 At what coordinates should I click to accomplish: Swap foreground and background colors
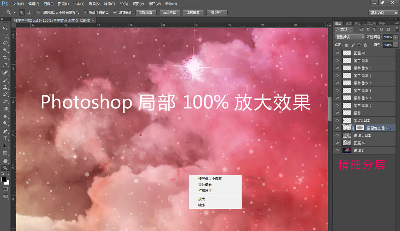coord(8,174)
